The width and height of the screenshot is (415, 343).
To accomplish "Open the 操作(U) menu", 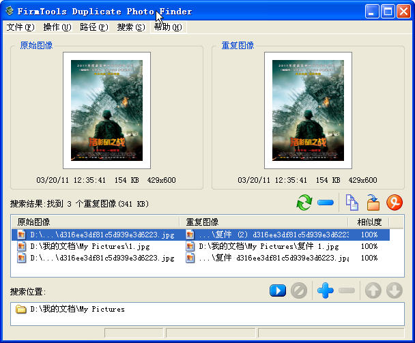I will [57, 27].
